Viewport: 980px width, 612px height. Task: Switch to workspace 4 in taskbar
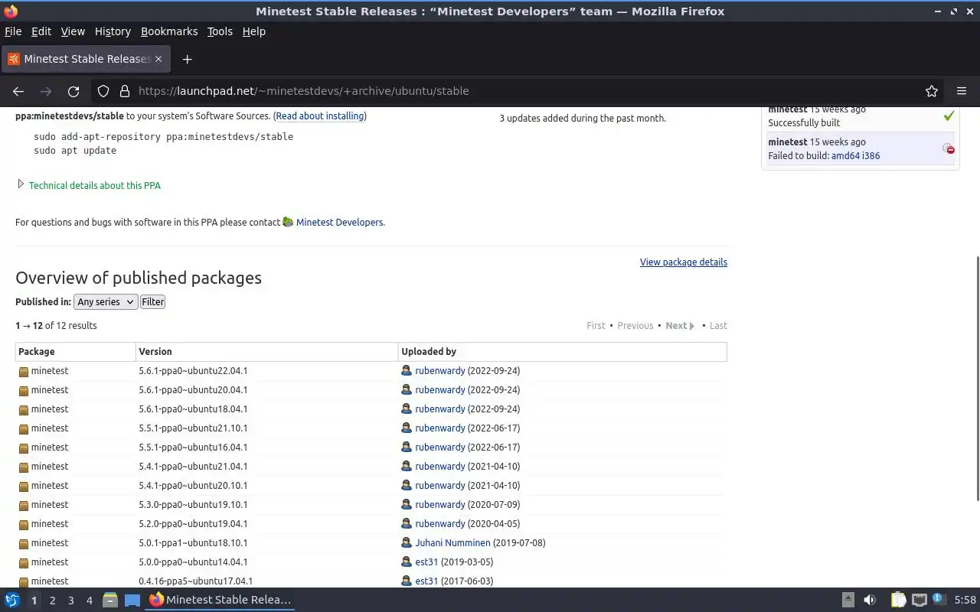tap(89, 601)
